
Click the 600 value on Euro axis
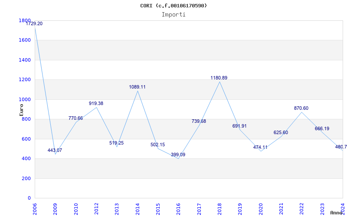point(26,139)
